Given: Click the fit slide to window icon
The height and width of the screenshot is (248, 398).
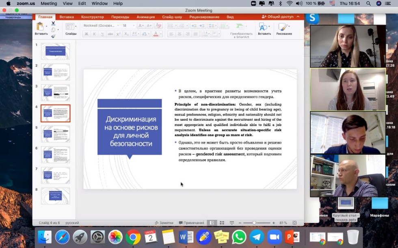Looking at the screenshot, I should [294, 223].
